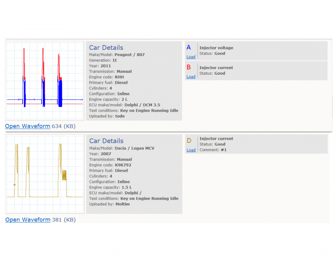
Task: Click the Year 2011 entry
Action: coord(100,66)
